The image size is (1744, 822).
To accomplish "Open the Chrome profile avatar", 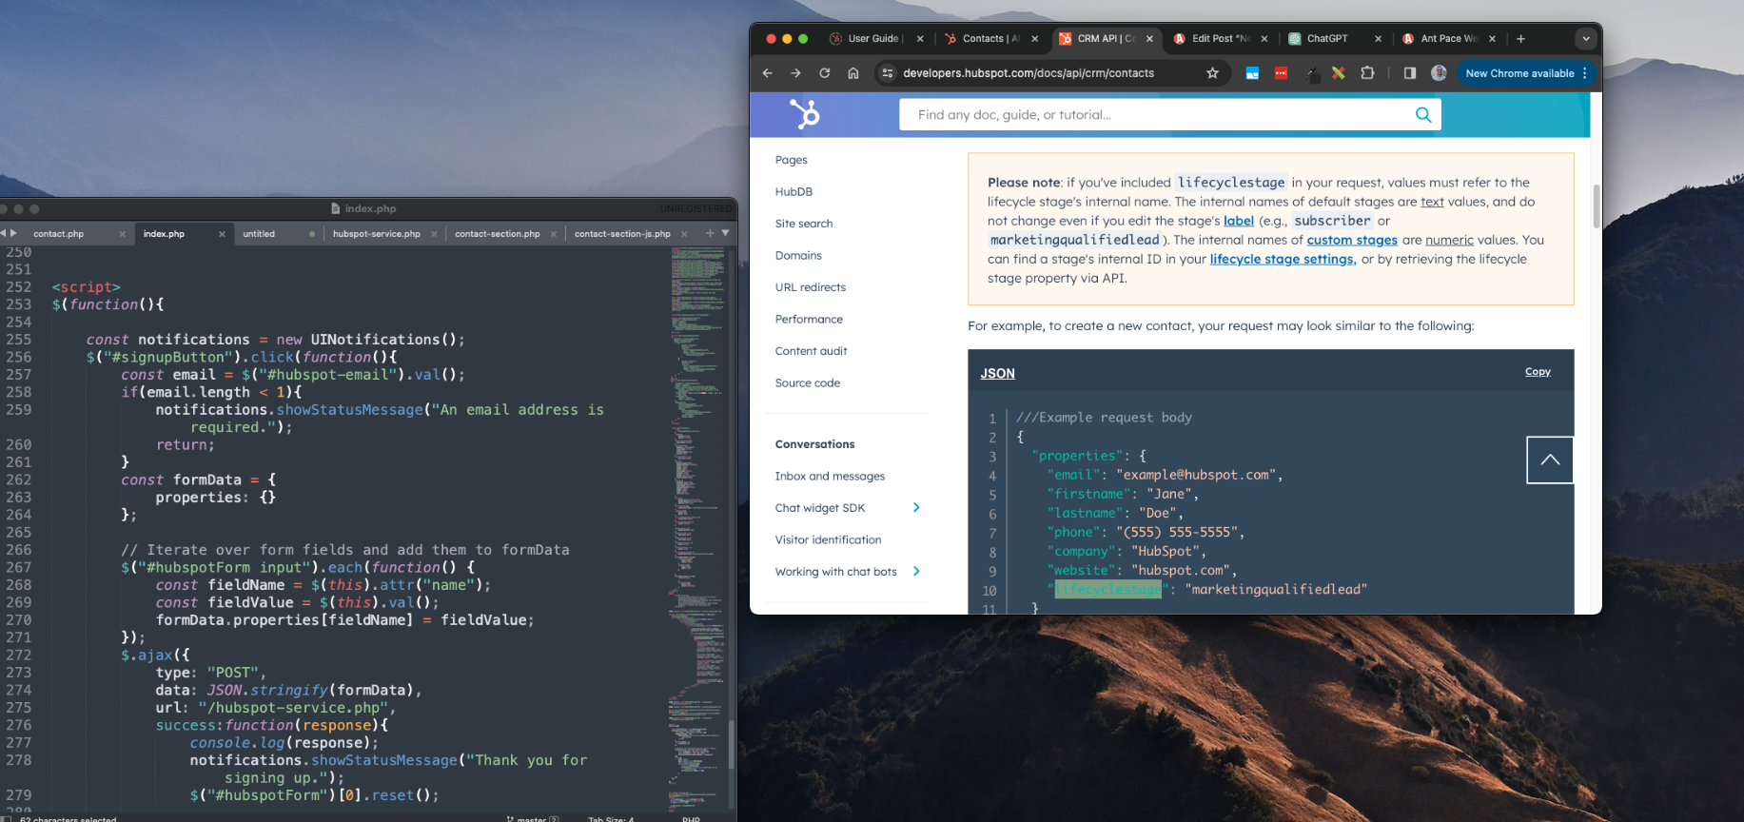I will click(x=1439, y=73).
